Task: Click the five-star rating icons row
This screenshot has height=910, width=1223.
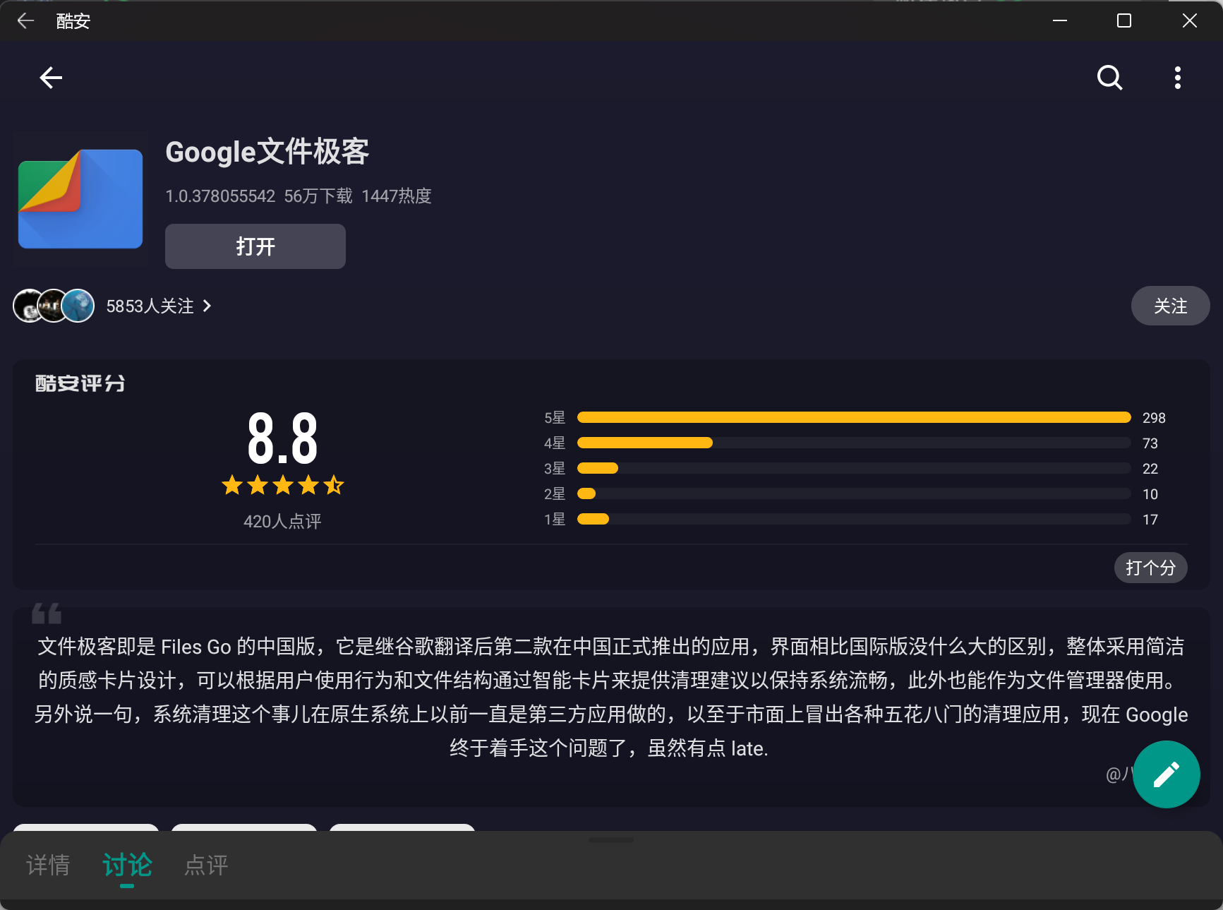Action: click(x=282, y=485)
